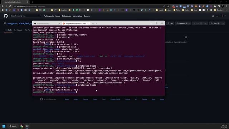Screen dimensions: 229x129
Task: Open the Pricing footer link
Action: (x=127, y=99)
